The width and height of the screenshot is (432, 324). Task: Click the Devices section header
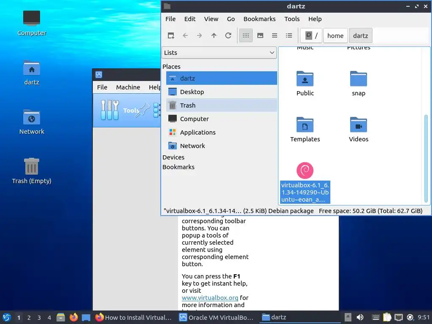coord(173,157)
